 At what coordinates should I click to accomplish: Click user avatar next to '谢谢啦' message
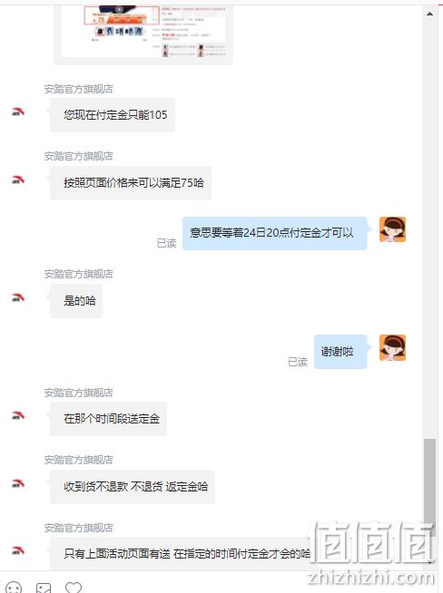click(393, 347)
